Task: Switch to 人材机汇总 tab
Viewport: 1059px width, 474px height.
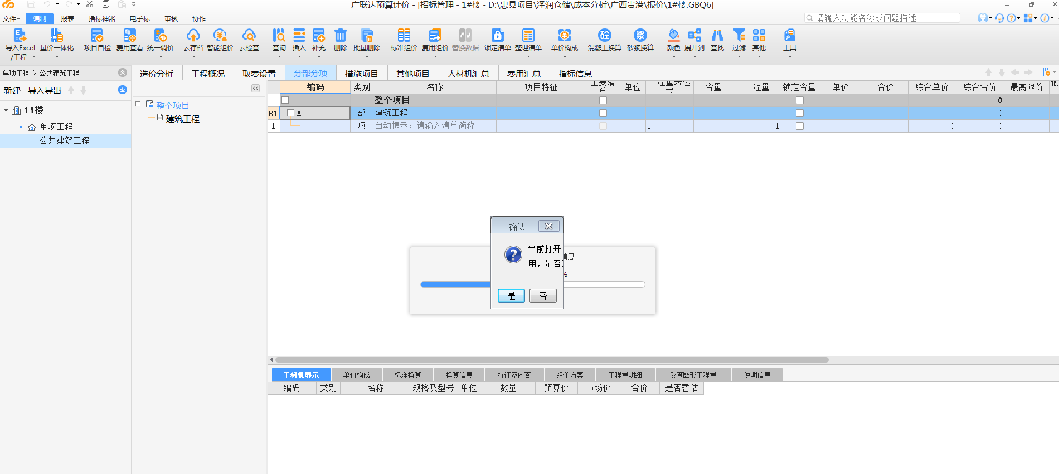Action: click(468, 74)
